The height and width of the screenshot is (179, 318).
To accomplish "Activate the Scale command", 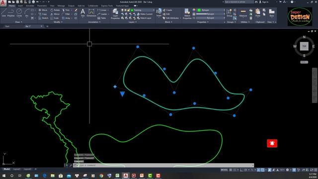I will coord(55,18).
